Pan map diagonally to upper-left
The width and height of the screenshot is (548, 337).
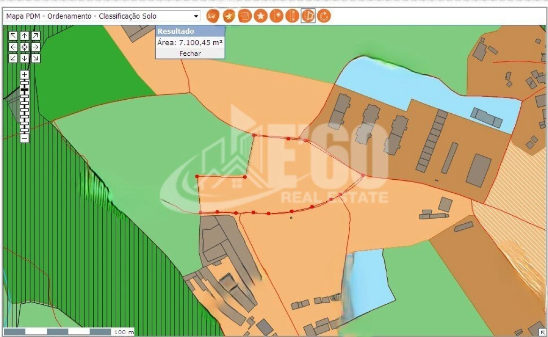click(x=13, y=36)
